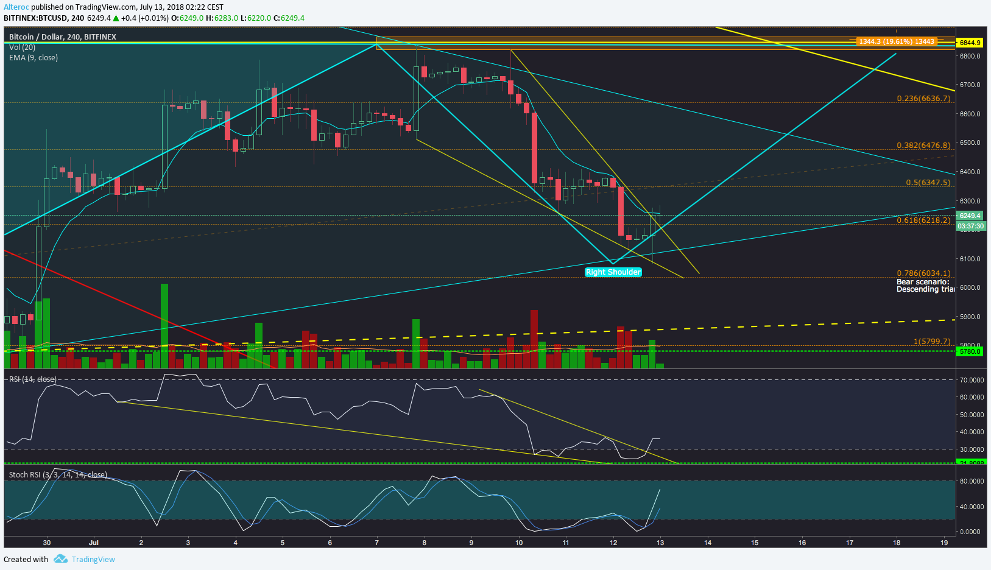Select the 0.786(6034.1) Fibonacci label
The height and width of the screenshot is (570, 991).
(923, 273)
